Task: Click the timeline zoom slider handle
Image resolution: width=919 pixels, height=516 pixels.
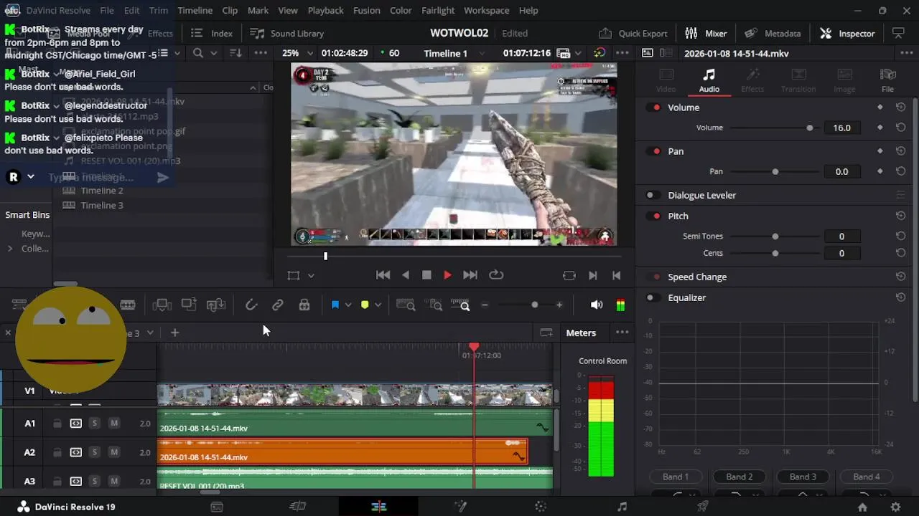Action: [534, 305]
